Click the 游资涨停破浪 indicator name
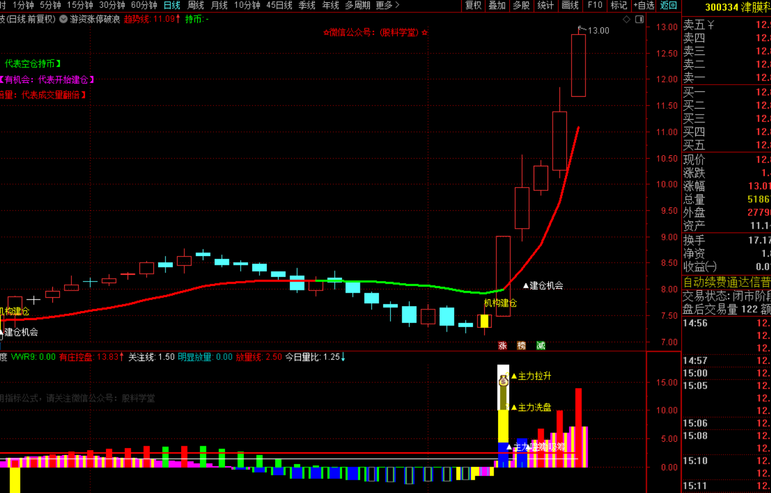This screenshot has width=771, height=493. coord(95,19)
